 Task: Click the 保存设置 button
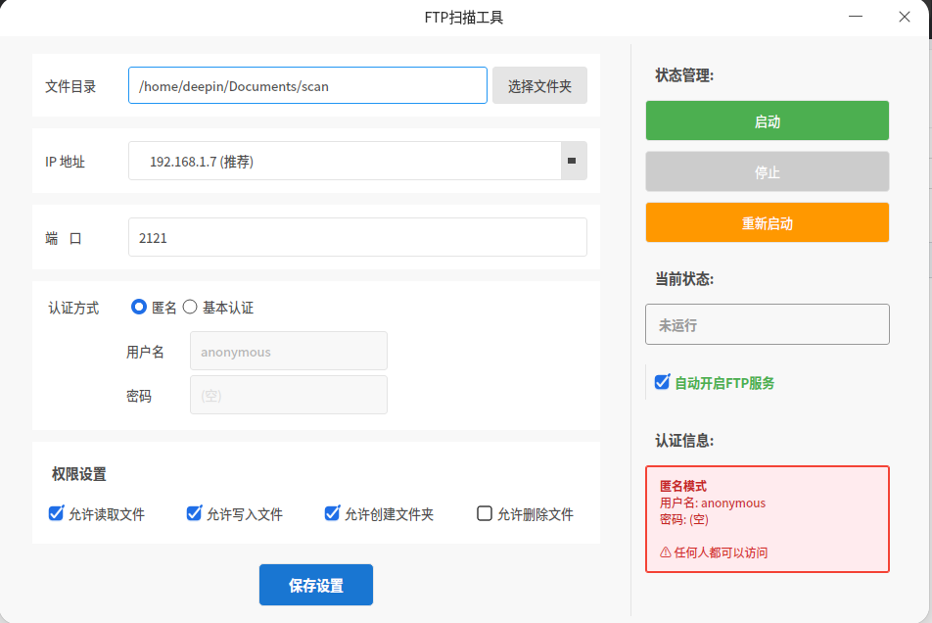pos(316,585)
